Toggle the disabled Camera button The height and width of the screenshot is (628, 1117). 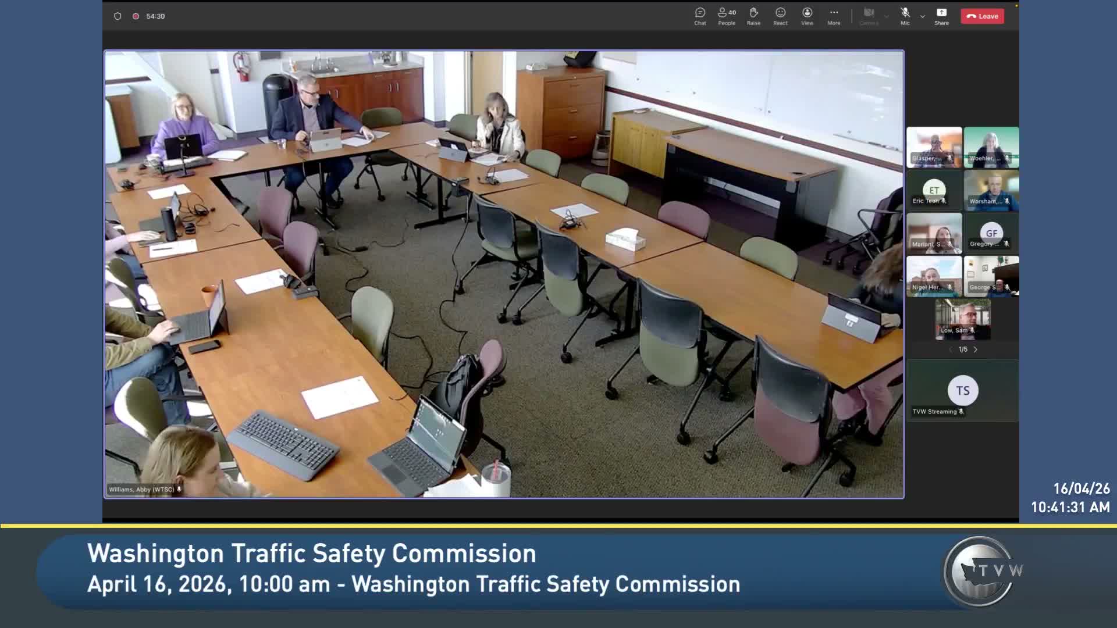(869, 16)
